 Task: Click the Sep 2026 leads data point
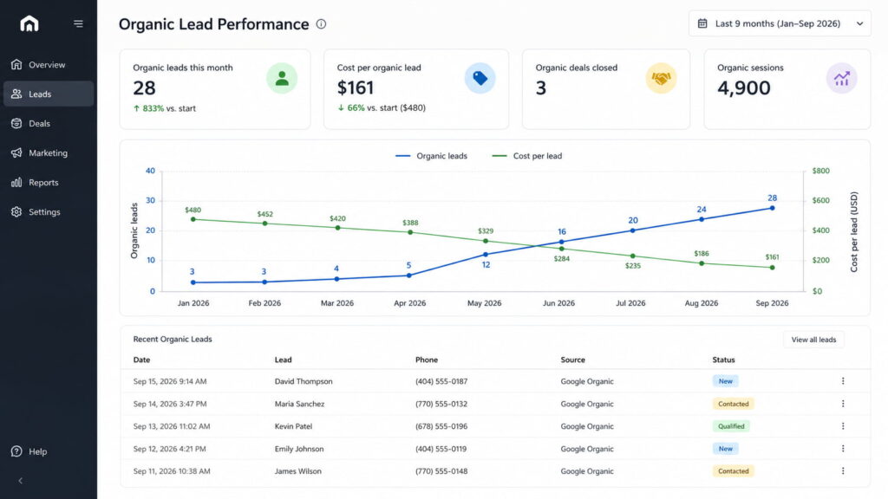pyautogui.click(x=772, y=208)
